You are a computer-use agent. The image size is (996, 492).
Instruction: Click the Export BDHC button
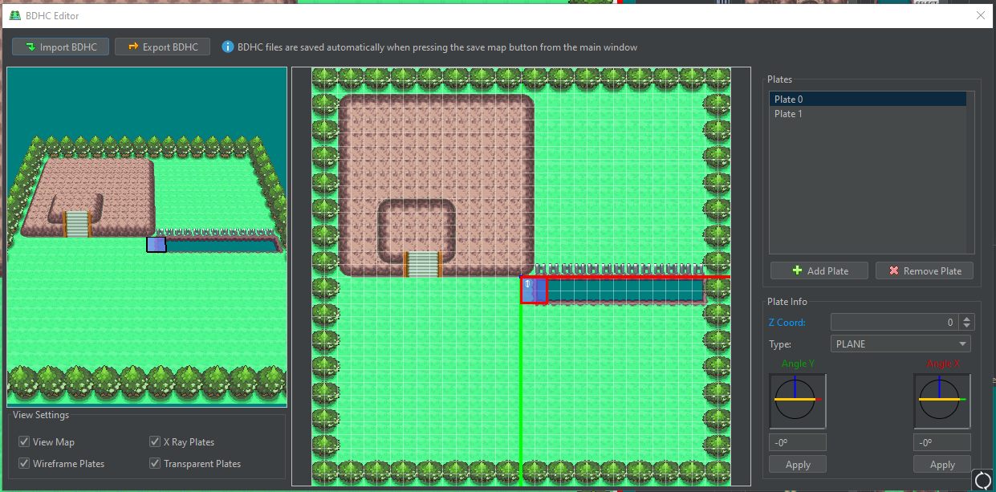tap(162, 47)
